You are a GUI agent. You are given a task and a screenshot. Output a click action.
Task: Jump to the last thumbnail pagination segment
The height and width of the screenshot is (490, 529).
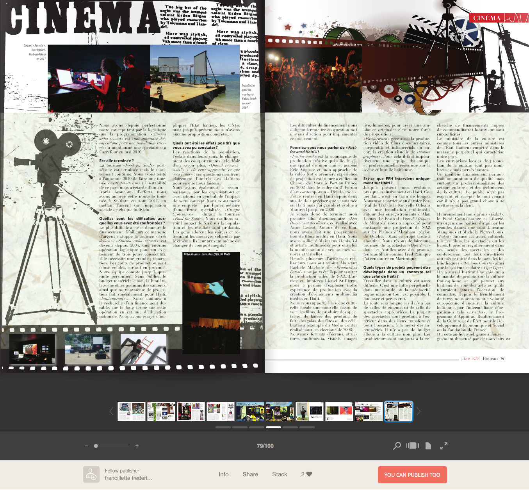(307, 428)
